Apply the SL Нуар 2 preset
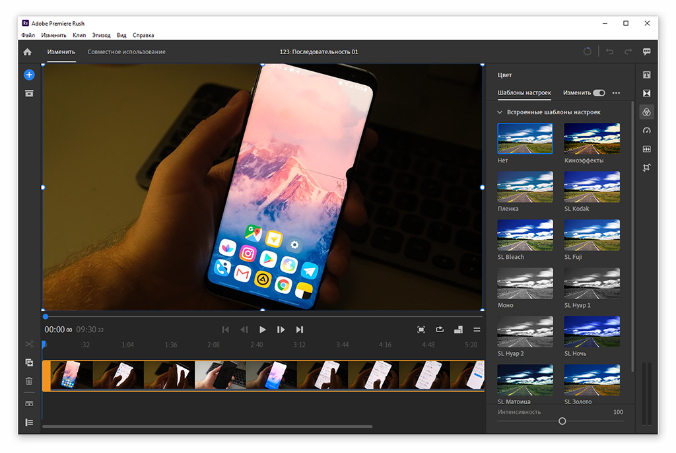This screenshot has height=453, width=676. [x=525, y=331]
